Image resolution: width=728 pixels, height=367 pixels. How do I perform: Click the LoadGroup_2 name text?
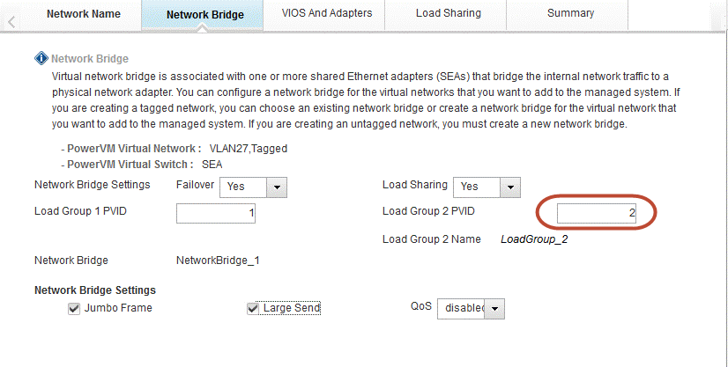pyautogui.click(x=534, y=239)
